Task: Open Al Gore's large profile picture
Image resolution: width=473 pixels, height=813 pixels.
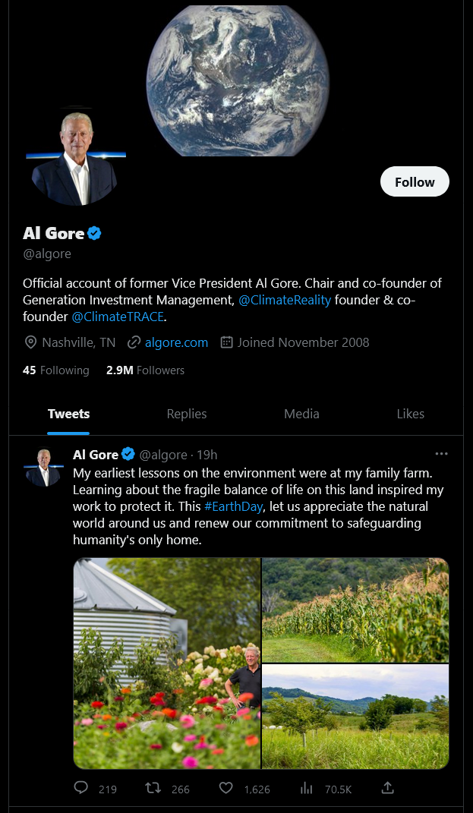Action: point(76,156)
